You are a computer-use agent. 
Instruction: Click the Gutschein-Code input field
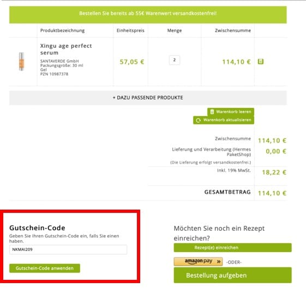68,249
